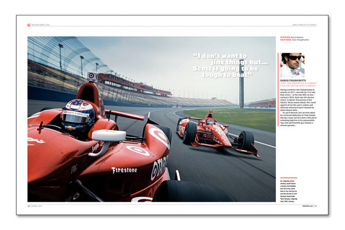This screenshot has width=345, height=230.
Task: Click the onboard camera atop the foreground car
Action: 92,76
